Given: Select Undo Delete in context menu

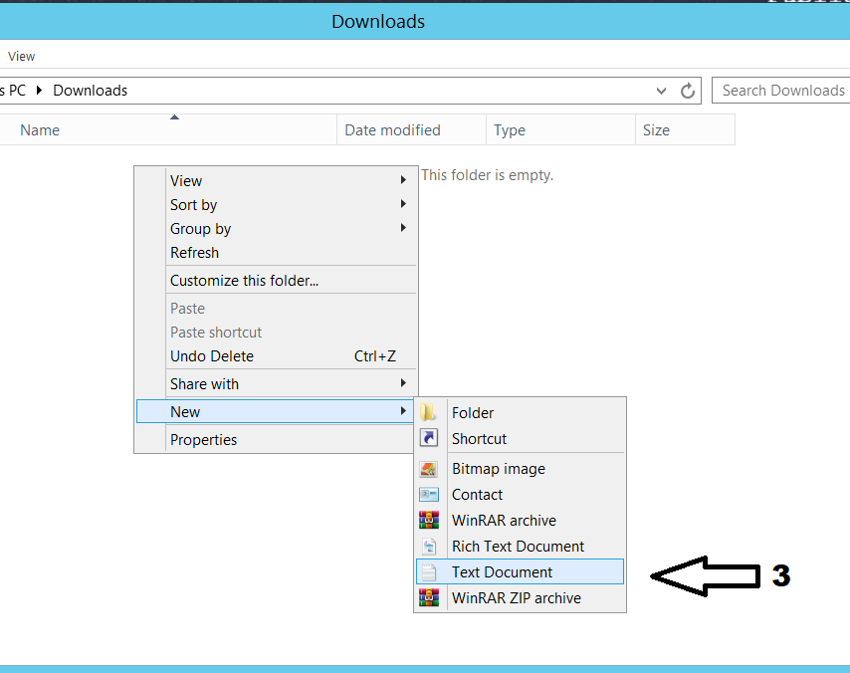Looking at the screenshot, I should coord(212,356).
